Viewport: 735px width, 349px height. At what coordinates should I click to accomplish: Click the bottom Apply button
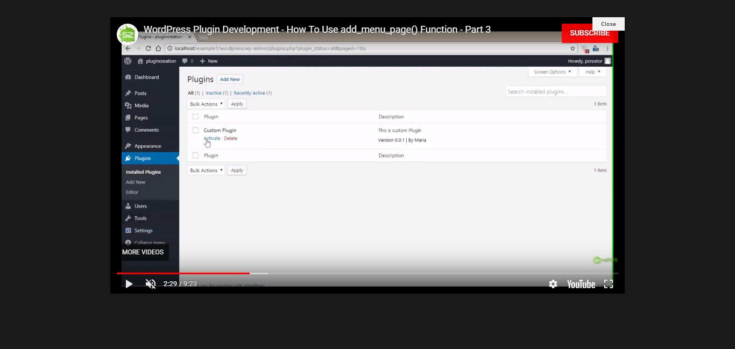[237, 170]
